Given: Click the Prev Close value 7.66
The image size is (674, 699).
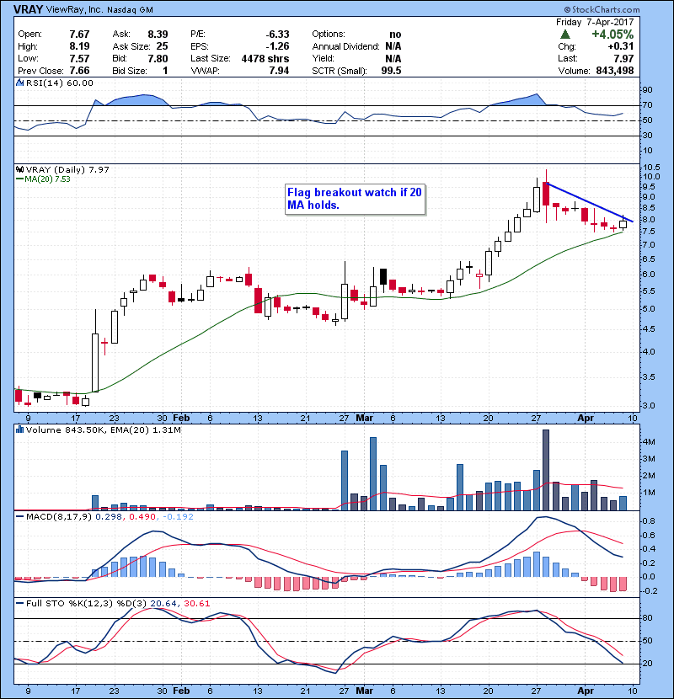Looking at the screenshot, I should (79, 71).
